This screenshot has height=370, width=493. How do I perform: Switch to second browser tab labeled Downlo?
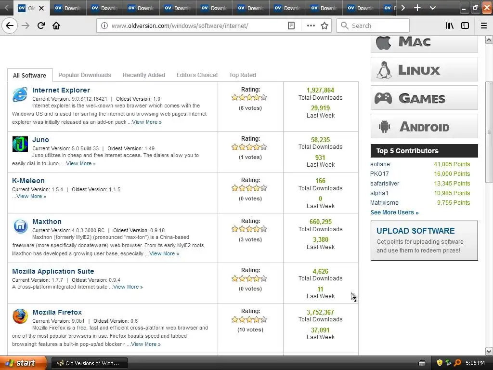(x=68, y=8)
